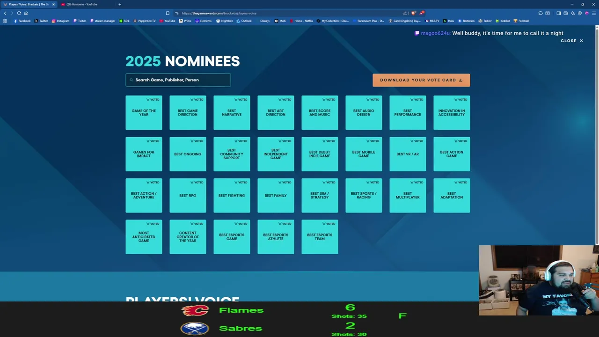The width and height of the screenshot is (599, 337).
Task: Open a new browser tab
Action: click(119, 4)
